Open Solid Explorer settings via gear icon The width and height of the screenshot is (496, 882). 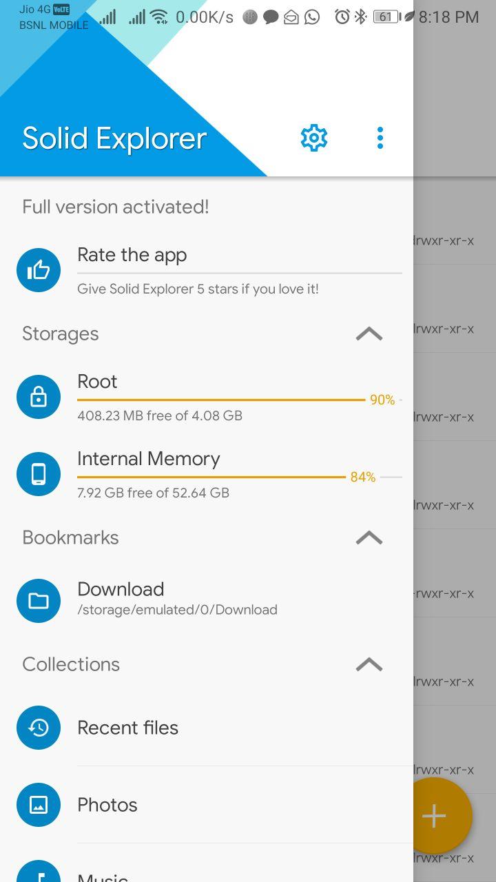[313, 137]
